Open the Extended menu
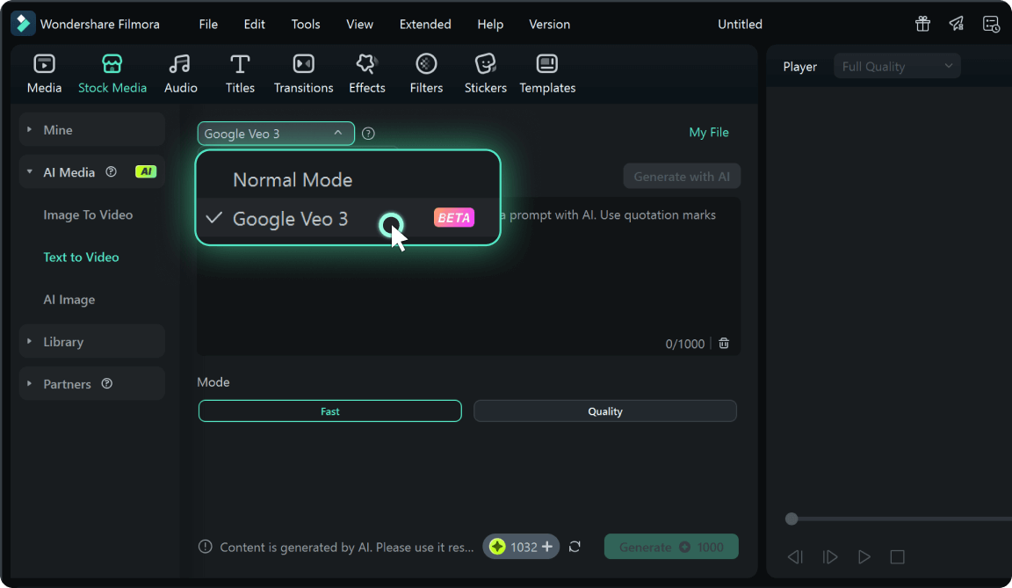The height and width of the screenshot is (588, 1012). [425, 24]
